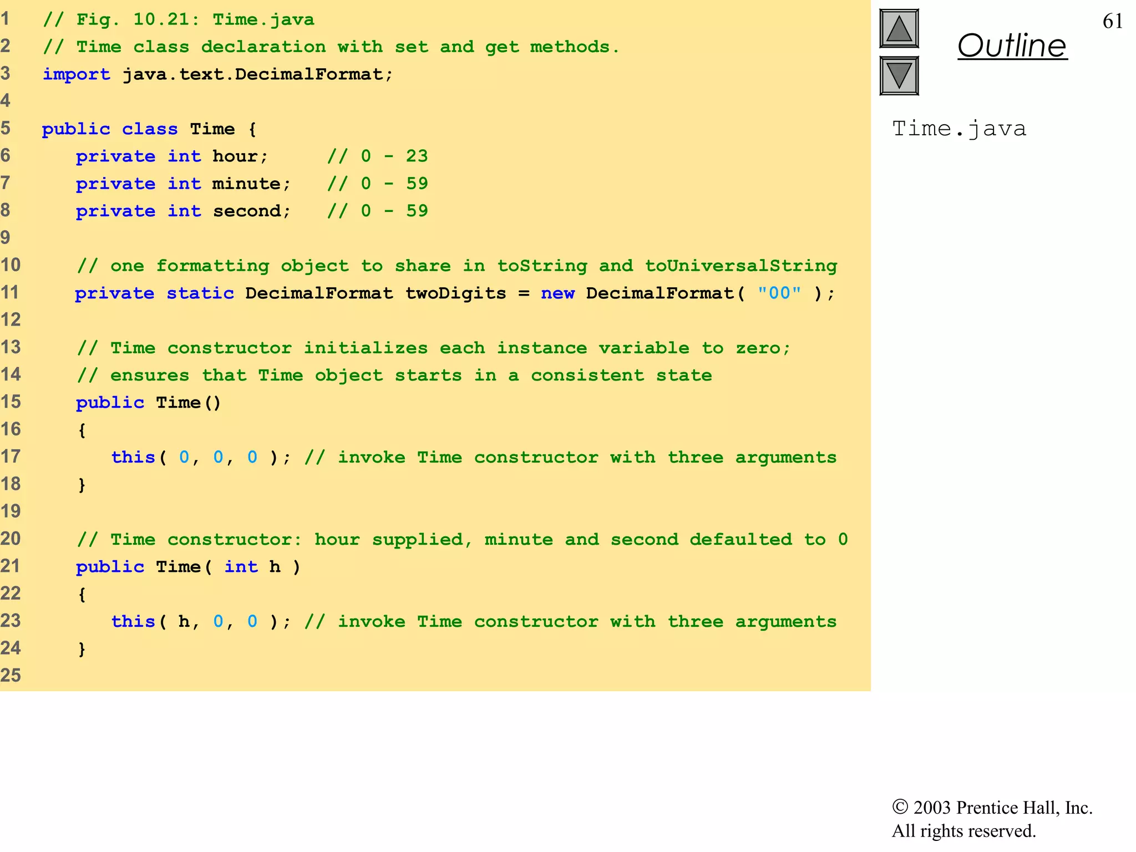This screenshot has height=852, width=1136.
Task: Click the public Time( int h ) line
Action: pyautogui.click(x=188, y=567)
